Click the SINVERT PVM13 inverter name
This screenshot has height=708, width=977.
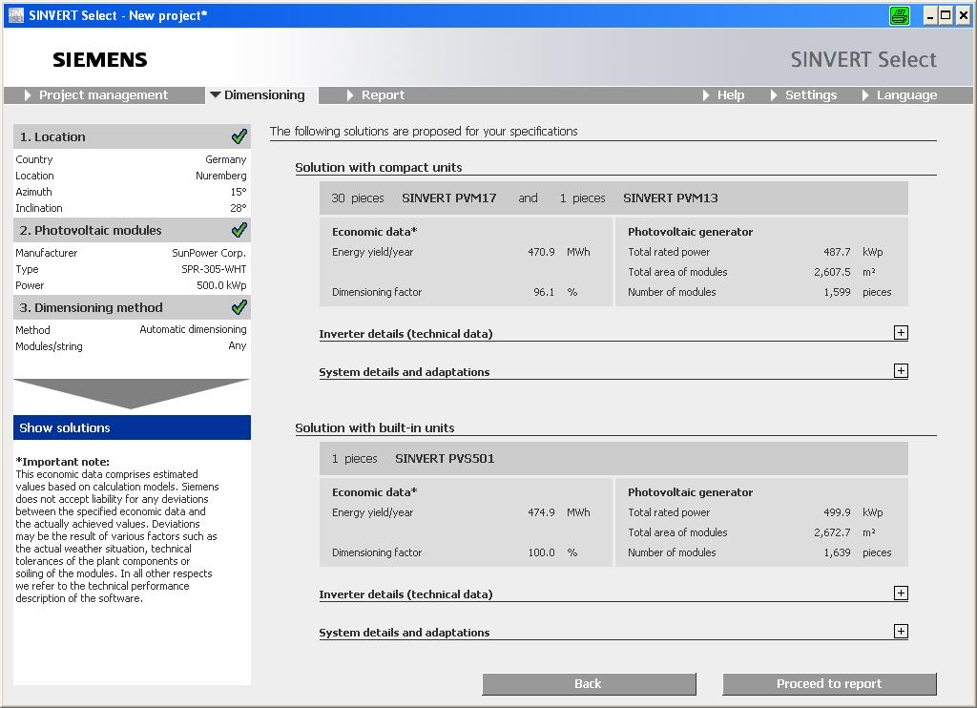point(671,198)
